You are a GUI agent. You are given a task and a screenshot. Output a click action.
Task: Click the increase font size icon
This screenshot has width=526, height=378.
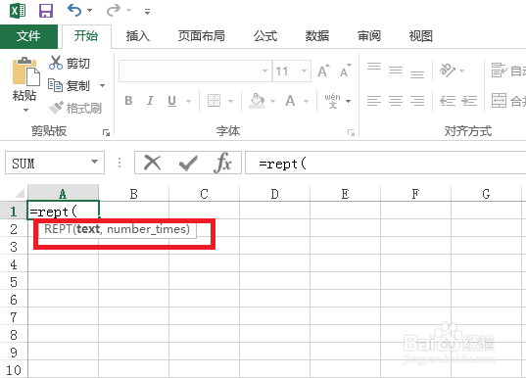pyautogui.click(x=323, y=71)
